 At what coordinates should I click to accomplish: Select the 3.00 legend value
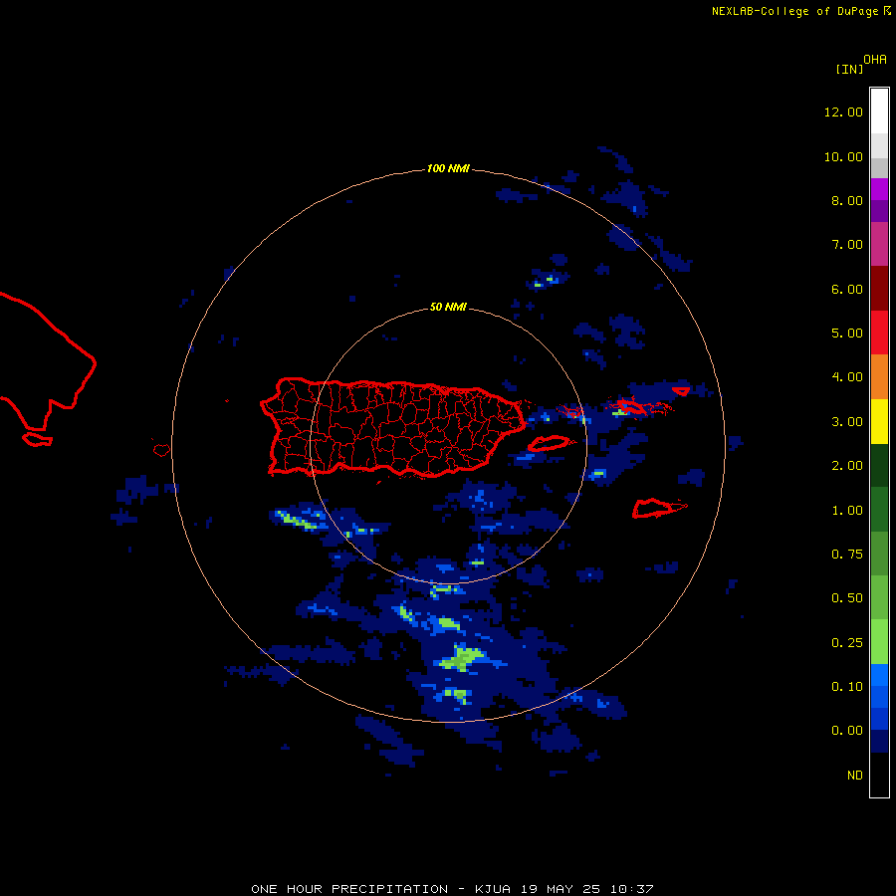click(846, 422)
